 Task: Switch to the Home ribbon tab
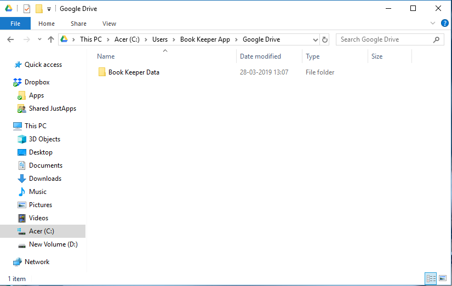click(x=47, y=24)
